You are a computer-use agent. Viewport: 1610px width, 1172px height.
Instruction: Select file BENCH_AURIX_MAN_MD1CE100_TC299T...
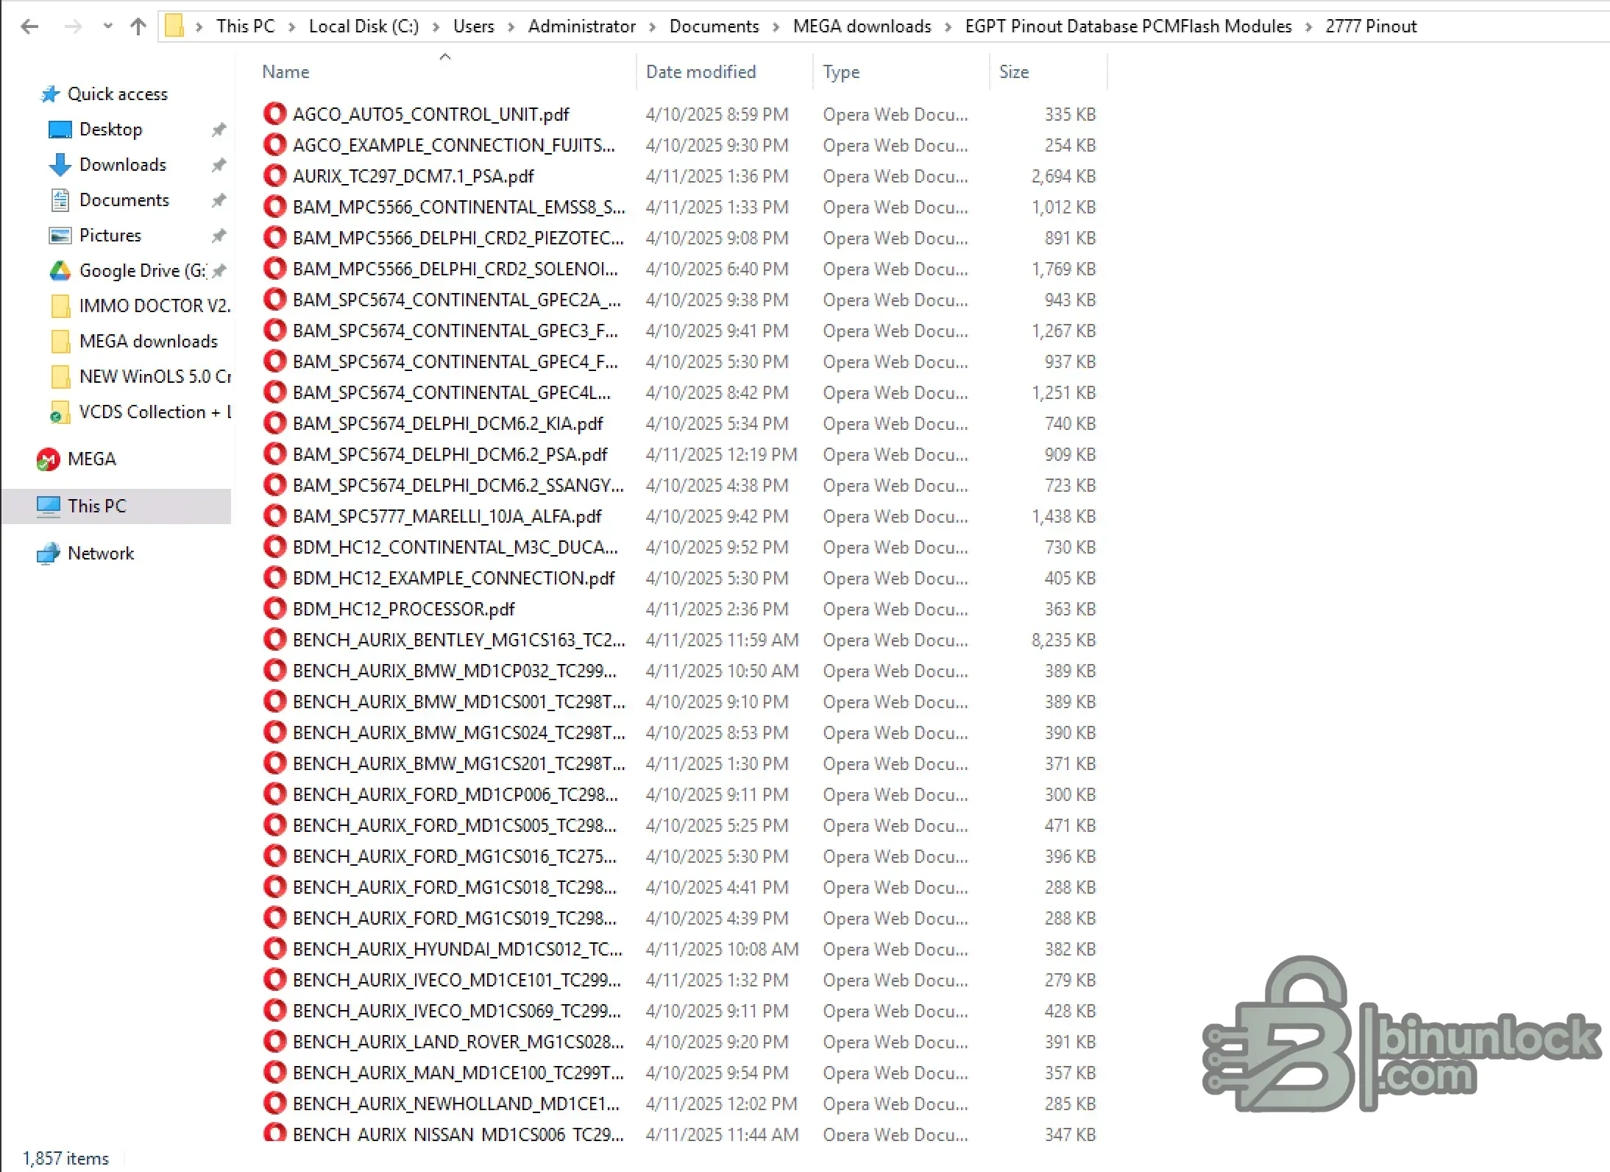coord(458,1073)
